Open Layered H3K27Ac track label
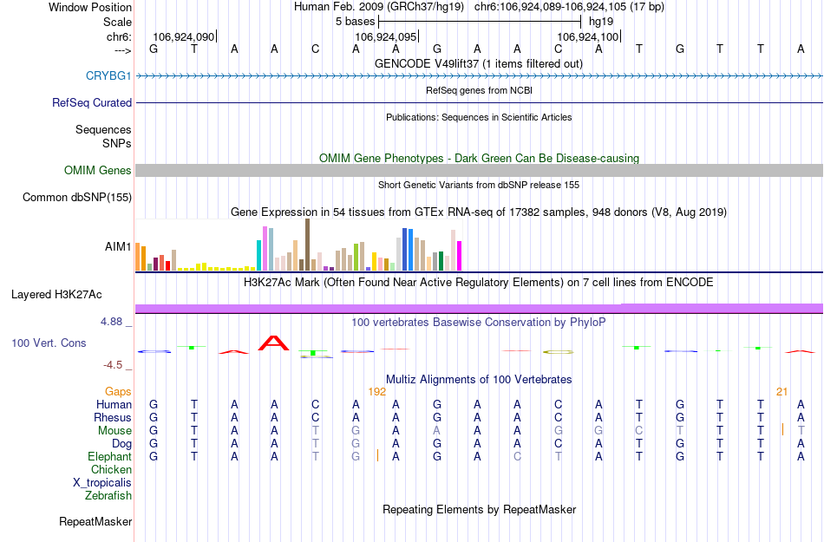The height and width of the screenshot is (542, 824). pos(56,294)
